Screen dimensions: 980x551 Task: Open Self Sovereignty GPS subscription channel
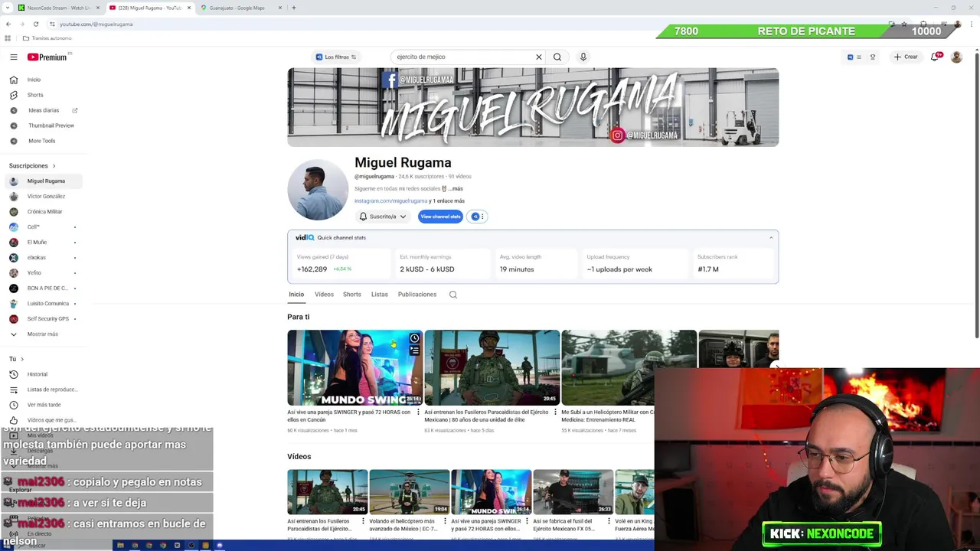pyautogui.click(x=43, y=319)
